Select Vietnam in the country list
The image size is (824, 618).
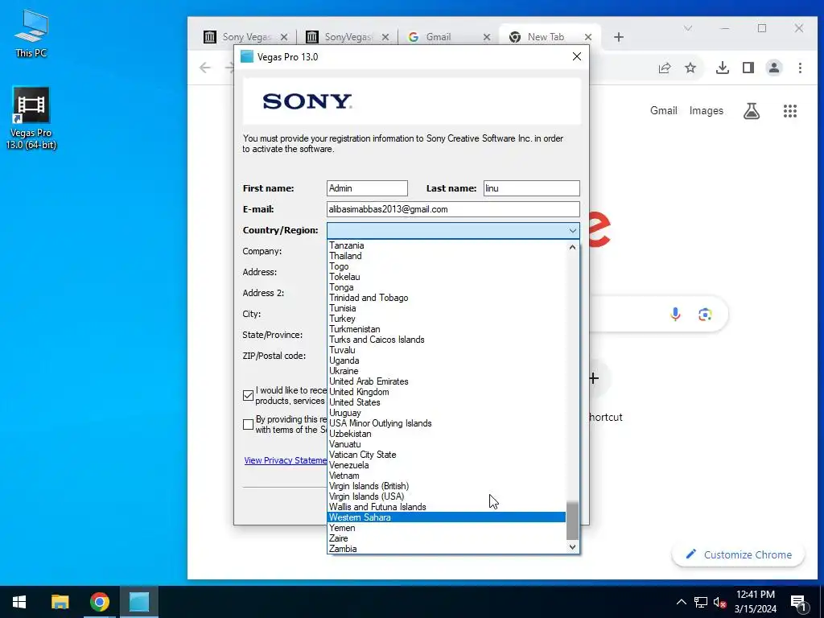(447, 476)
